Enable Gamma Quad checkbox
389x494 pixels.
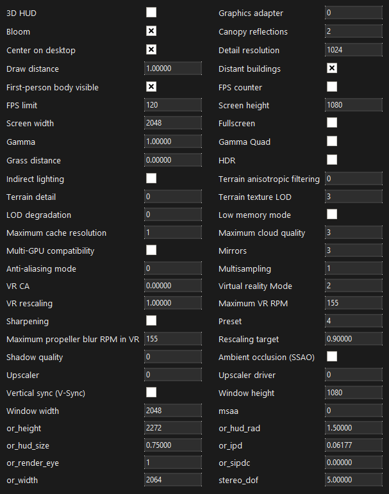332,141
